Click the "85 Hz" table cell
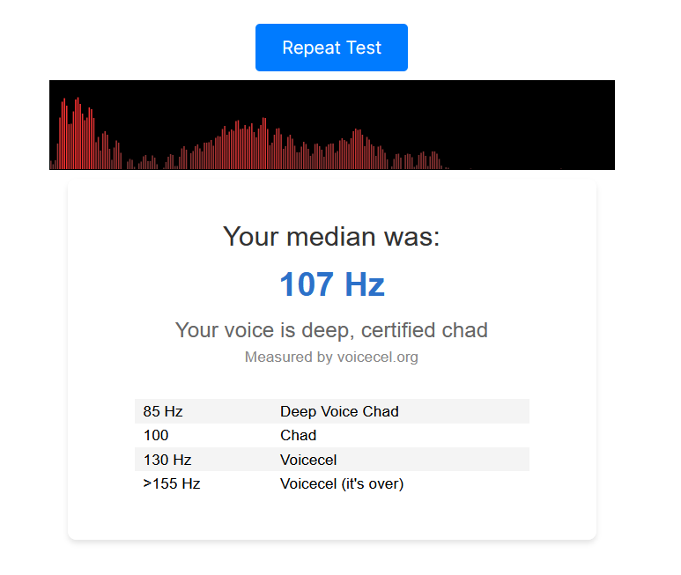 pos(163,411)
